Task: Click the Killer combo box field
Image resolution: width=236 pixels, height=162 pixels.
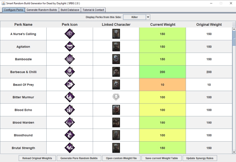Action: (x=134, y=17)
